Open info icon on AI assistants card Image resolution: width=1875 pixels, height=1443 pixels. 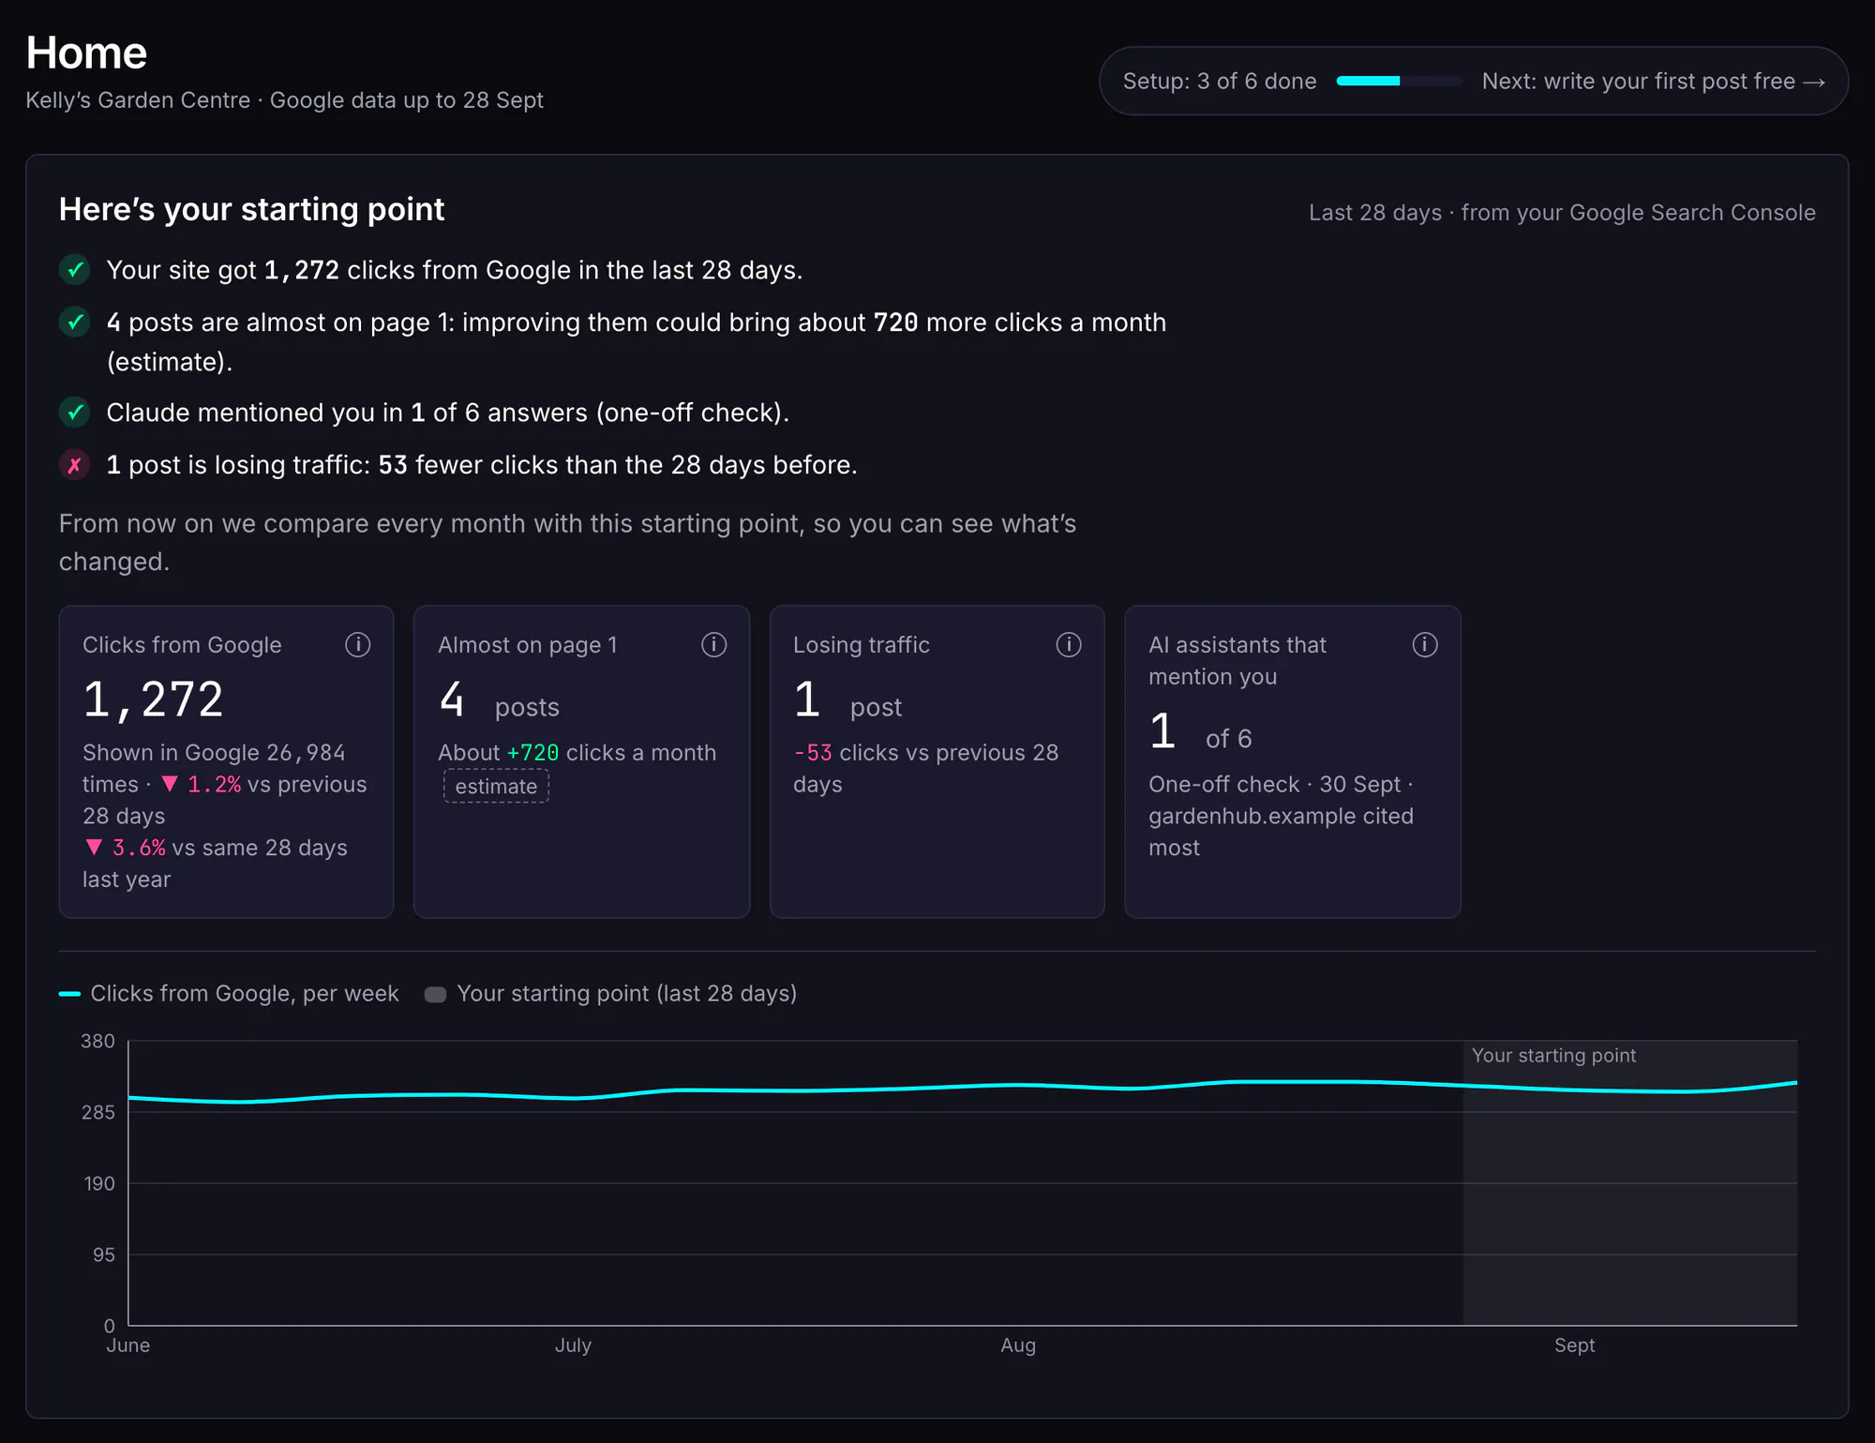tap(1424, 644)
